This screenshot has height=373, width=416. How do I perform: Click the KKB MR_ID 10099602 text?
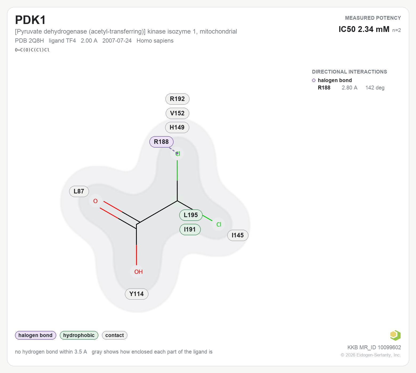coord(374,347)
